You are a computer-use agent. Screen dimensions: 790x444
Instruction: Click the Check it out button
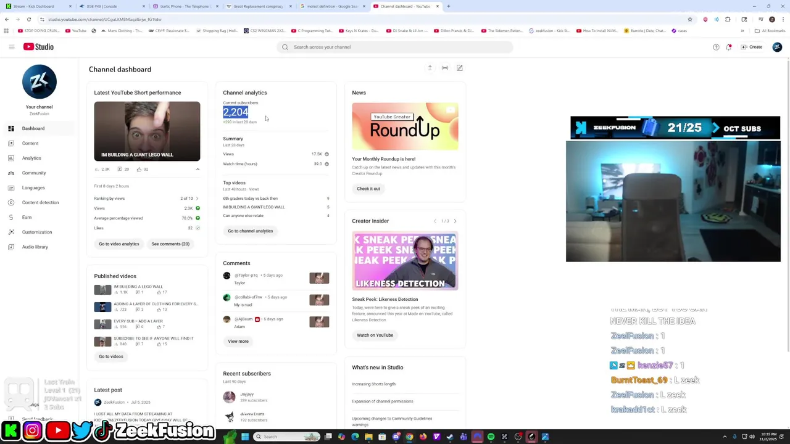pyautogui.click(x=368, y=189)
